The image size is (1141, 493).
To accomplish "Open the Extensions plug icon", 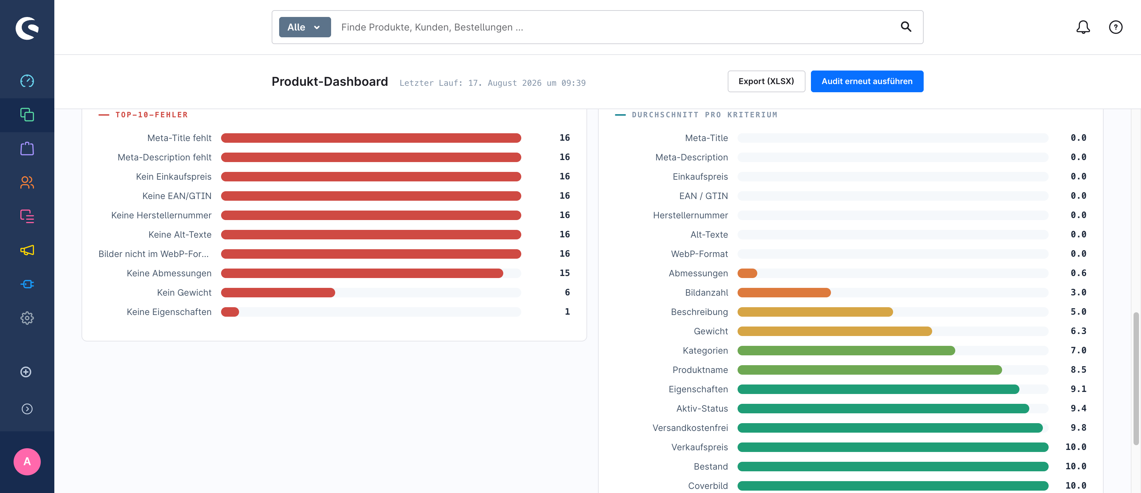I will [x=27, y=284].
